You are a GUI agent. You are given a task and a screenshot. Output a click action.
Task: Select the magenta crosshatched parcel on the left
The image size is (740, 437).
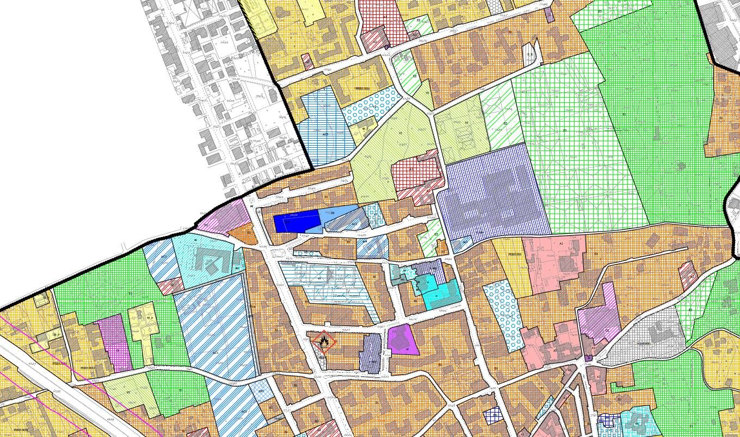115,344
